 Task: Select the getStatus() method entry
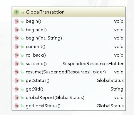coord(38,80)
